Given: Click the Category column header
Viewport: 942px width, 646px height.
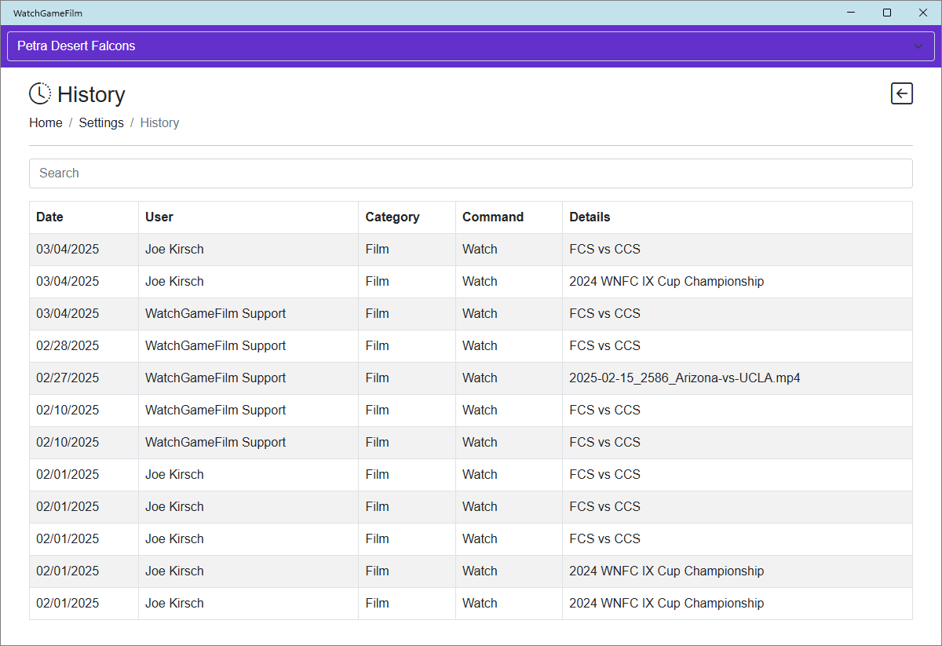Looking at the screenshot, I should (392, 217).
